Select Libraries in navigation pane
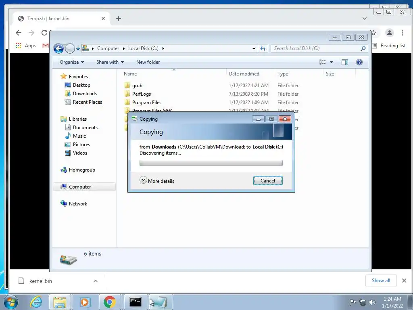The width and height of the screenshot is (413, 310). pos(78,119)
